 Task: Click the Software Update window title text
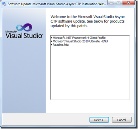click(x=57, y=4)
